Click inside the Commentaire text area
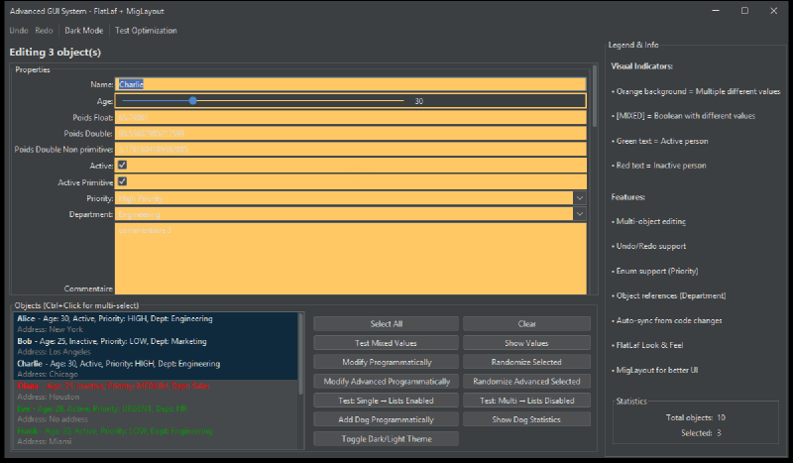 [x=351, y=258]
